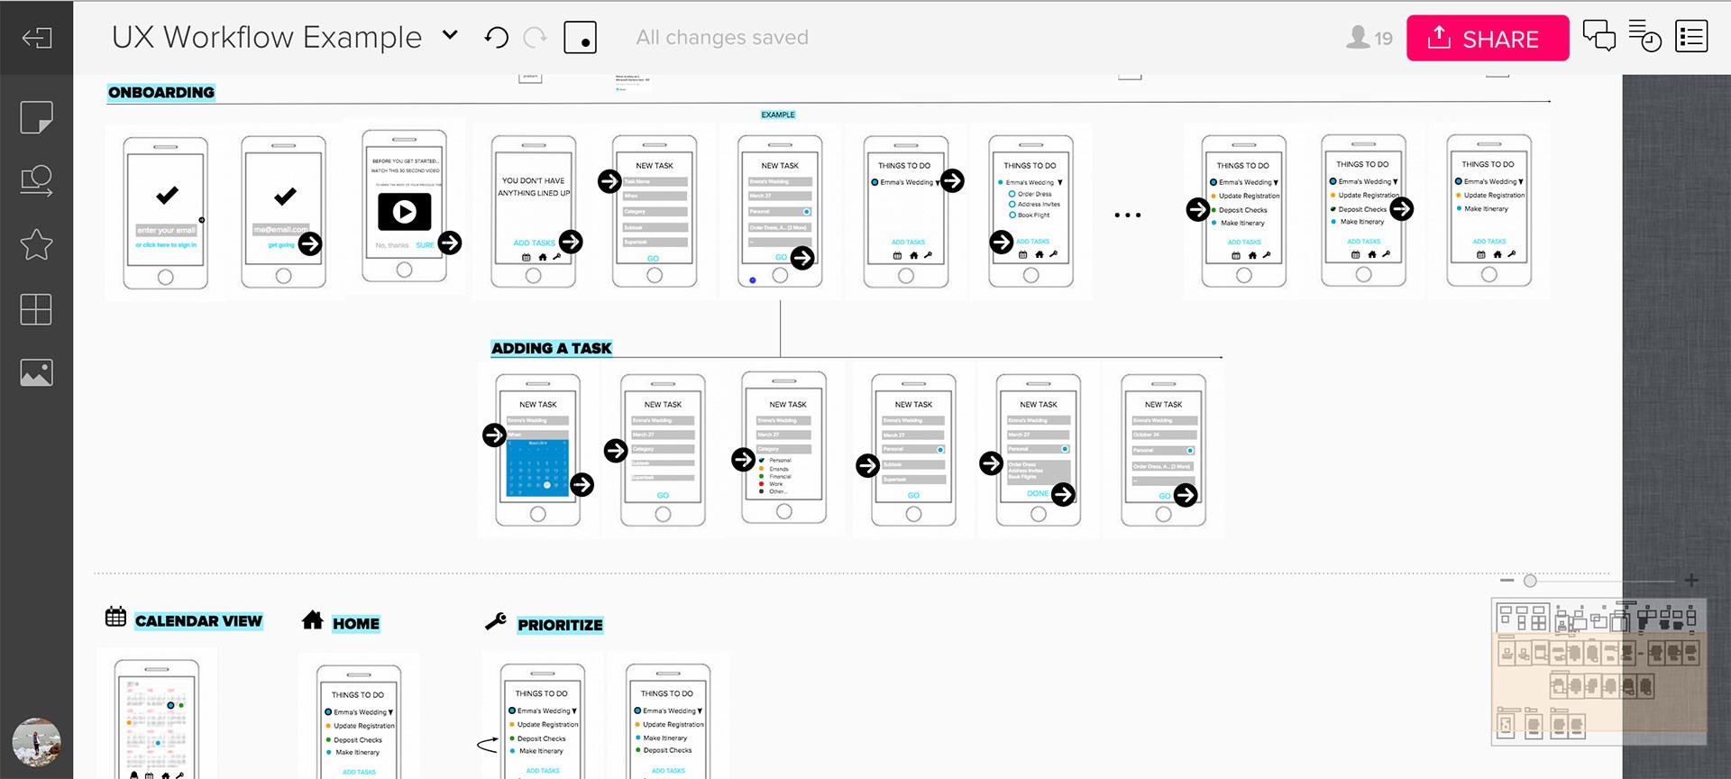
Task: Click the square dot icon next to redo
Action: tap(580, 38)
